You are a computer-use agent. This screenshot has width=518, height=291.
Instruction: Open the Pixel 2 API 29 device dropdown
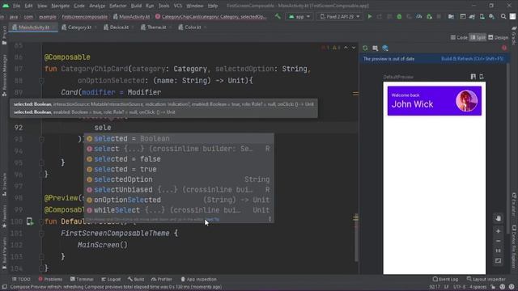(339, 16)
